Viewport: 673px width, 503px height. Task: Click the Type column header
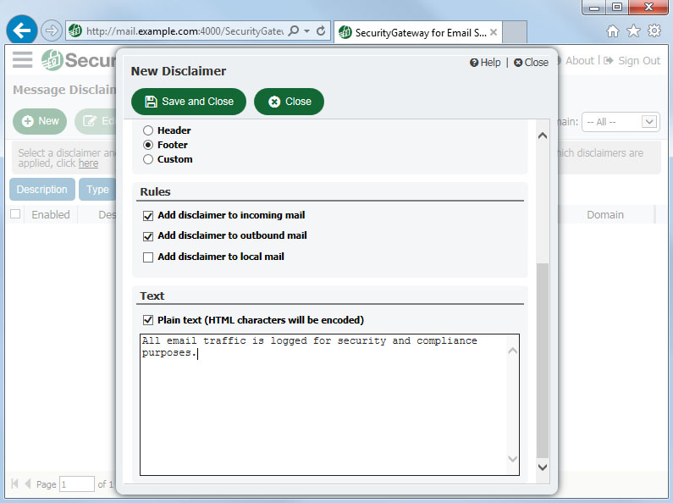click(97, 190)
